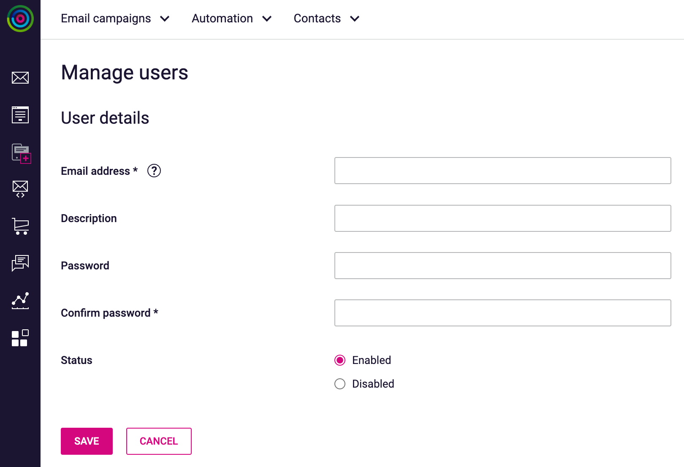Open the chat messages icon in the sidebar
The width and height of the screenshot is (684, 467).
pyautogui.click(x=20, y=263)
